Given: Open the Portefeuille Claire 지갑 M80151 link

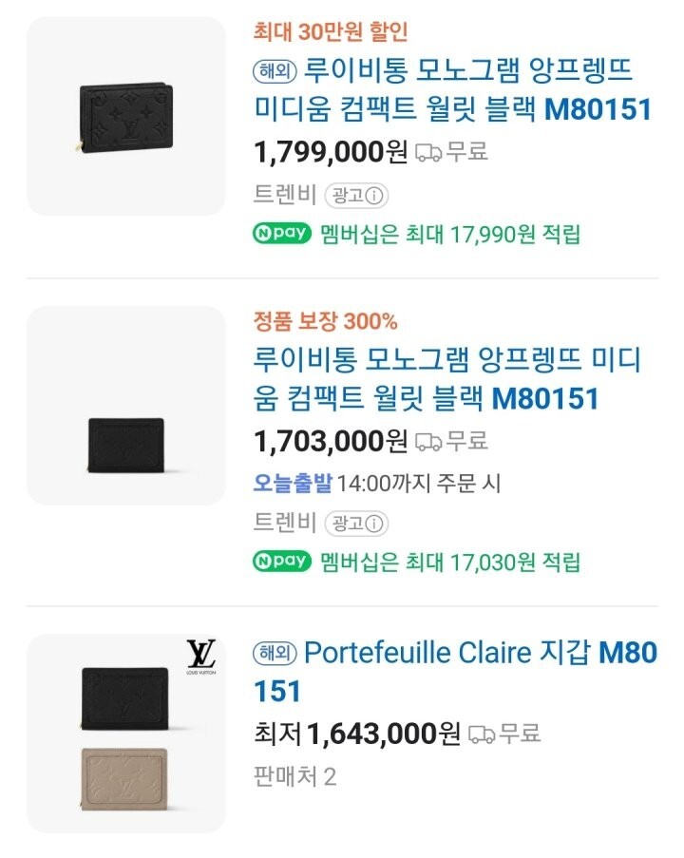Looking at the screenshot, I should point(456,671).
